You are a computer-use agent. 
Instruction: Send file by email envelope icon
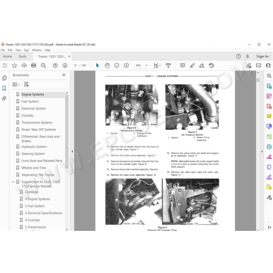point(259,66)
